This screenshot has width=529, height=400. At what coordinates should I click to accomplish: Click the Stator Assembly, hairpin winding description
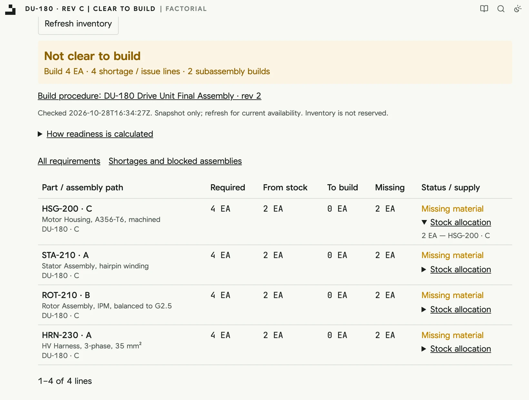(x=95, y=266)
